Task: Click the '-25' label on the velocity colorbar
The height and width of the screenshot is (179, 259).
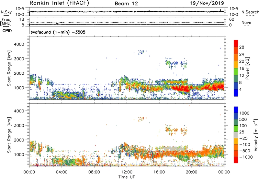Action: tap(244, 138)
